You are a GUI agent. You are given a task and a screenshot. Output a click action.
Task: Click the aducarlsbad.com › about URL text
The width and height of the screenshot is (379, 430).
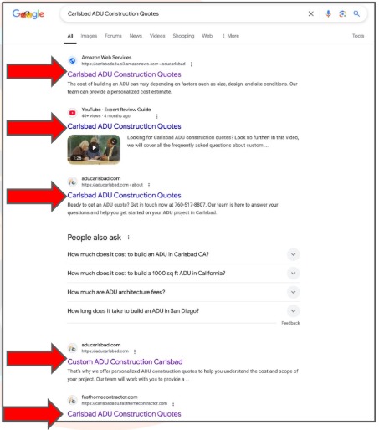[x=112, y=185]
